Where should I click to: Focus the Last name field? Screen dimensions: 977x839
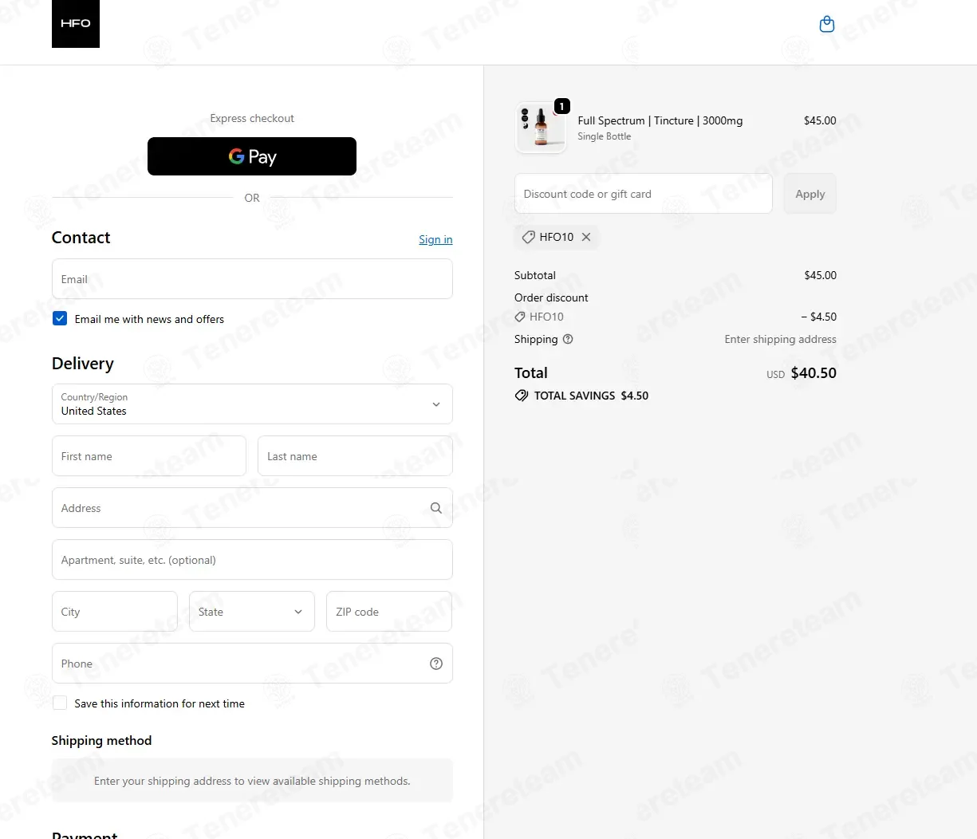[x=355, y=456]
